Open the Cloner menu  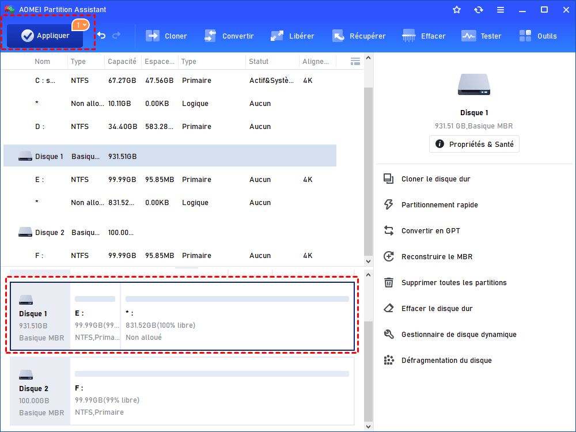tap(166, 36)
